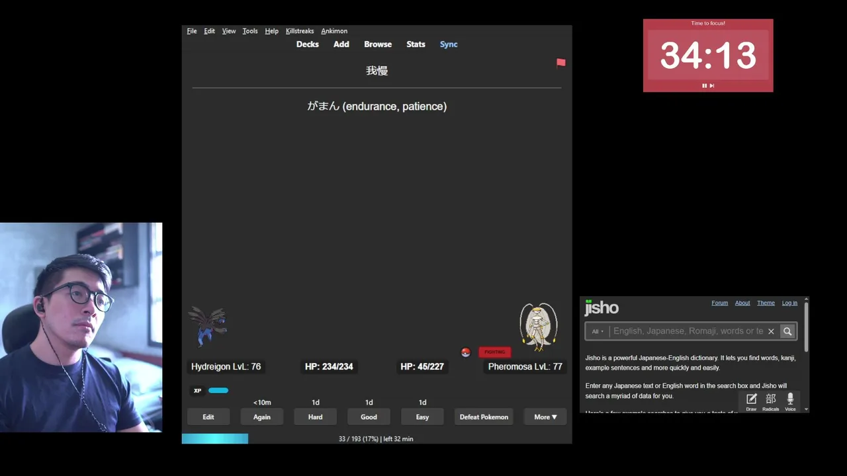Open the Jisho Forum link

tap(720, 303)
